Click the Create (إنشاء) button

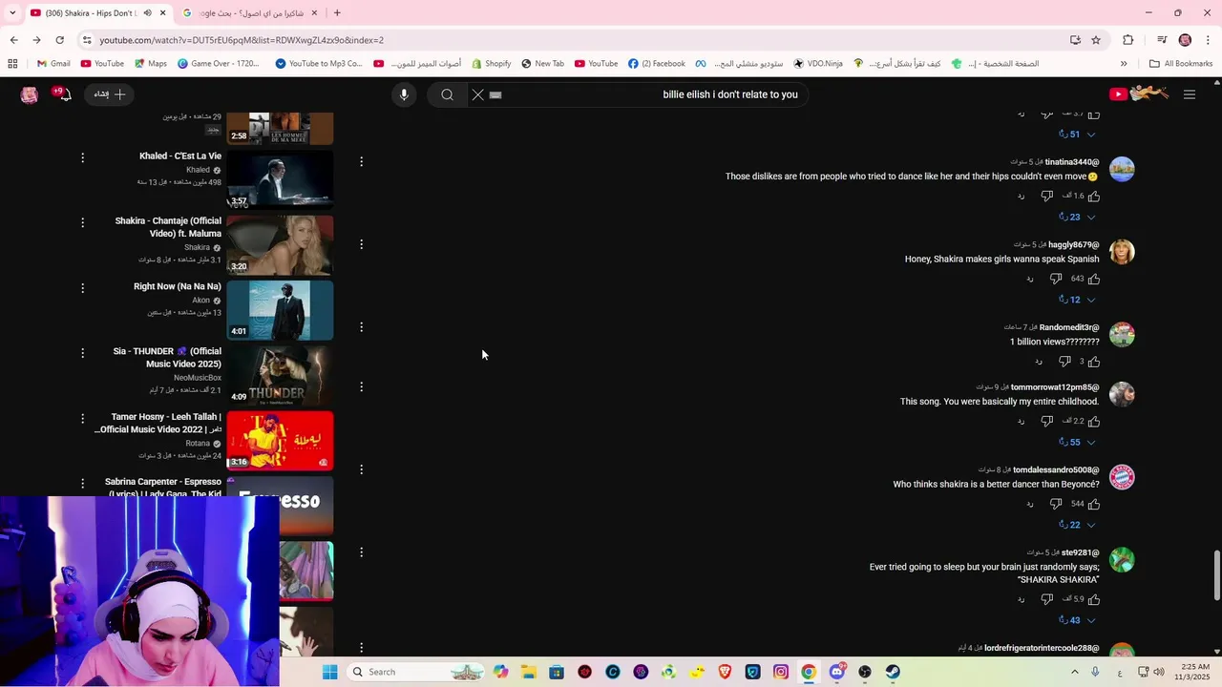(110, 94)
